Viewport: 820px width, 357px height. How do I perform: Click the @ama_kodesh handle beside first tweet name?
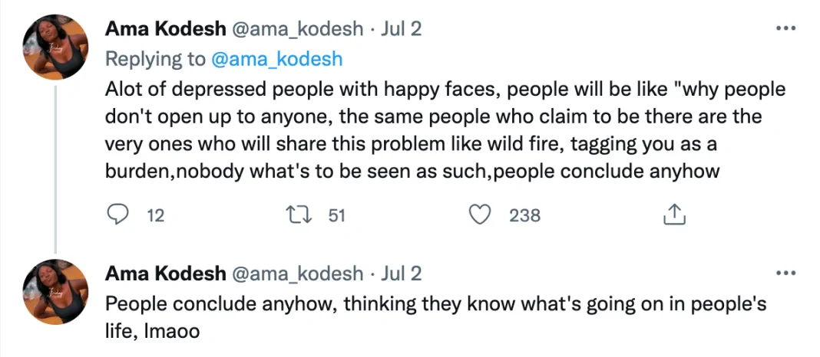pyautogui.click(x=298, y=29)
